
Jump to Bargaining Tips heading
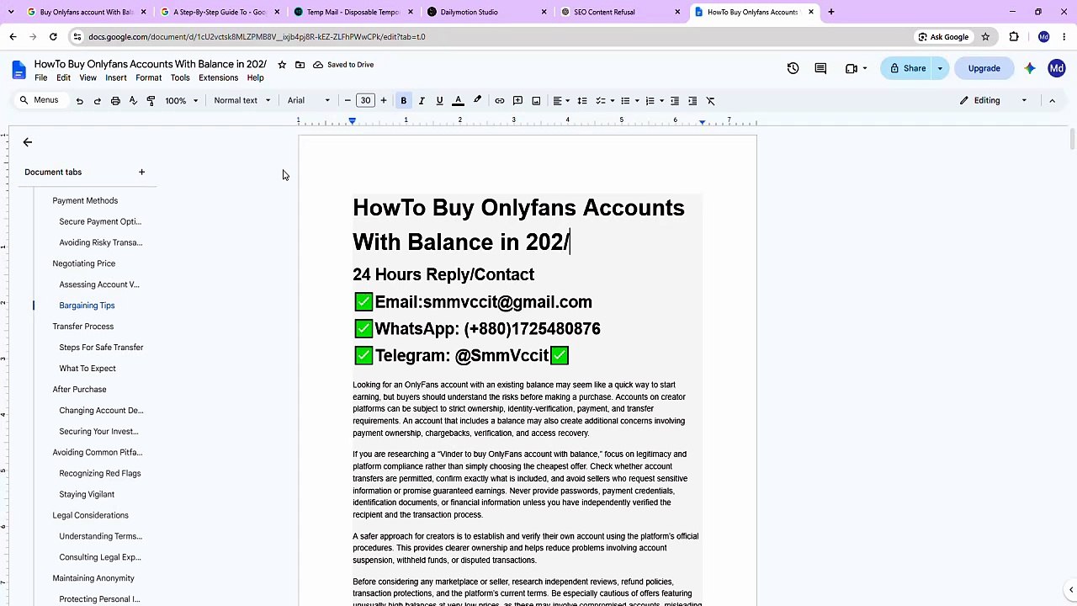87,306
